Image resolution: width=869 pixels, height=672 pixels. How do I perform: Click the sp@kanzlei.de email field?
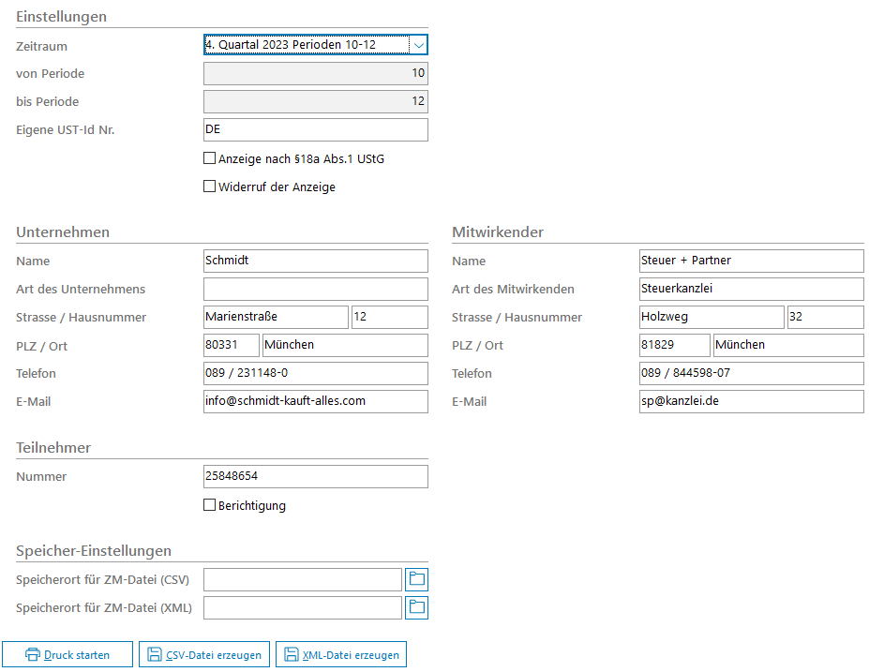(751, 401)
